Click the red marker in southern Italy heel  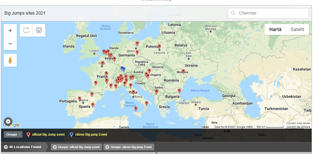pos(147,103)
